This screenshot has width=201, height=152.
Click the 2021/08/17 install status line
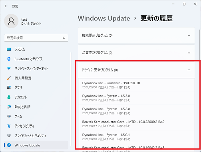[x=106, y=126]
